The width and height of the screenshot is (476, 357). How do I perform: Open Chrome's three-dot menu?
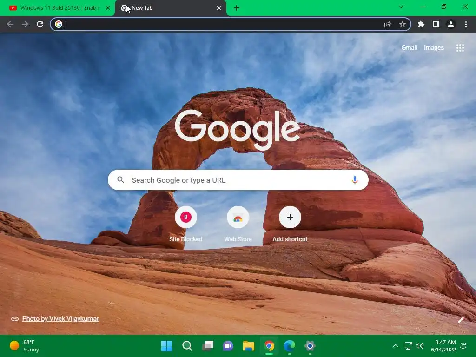click(x=466, y=24)
